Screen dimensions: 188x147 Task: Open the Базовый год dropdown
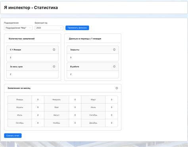click(49, 28)
